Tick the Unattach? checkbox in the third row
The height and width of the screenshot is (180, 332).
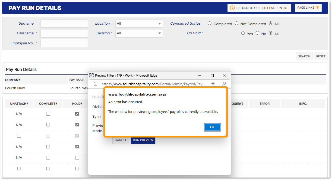pos(19,136)
